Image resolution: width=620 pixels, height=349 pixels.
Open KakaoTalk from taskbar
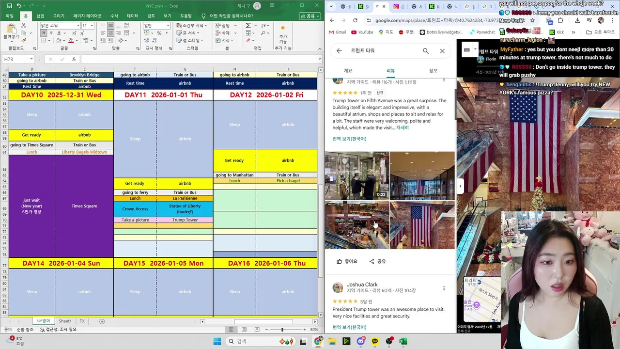375,341
